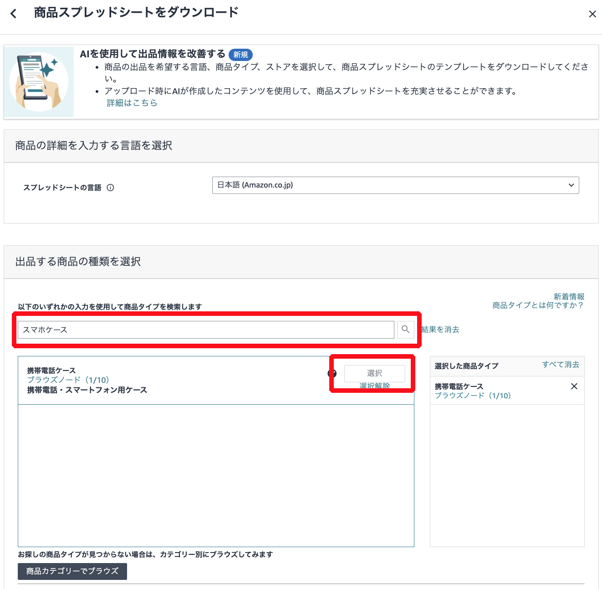Click the magnifying glass search icon

(x=405, y=329)
